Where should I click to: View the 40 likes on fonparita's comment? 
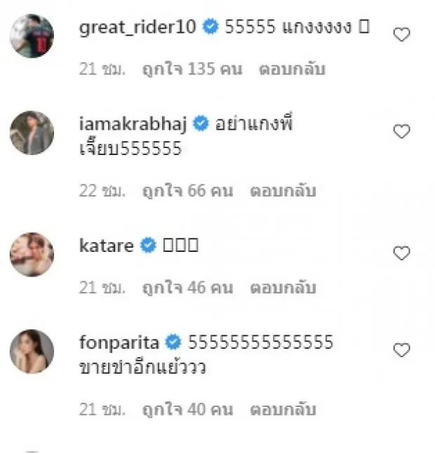tap(187, 409)
